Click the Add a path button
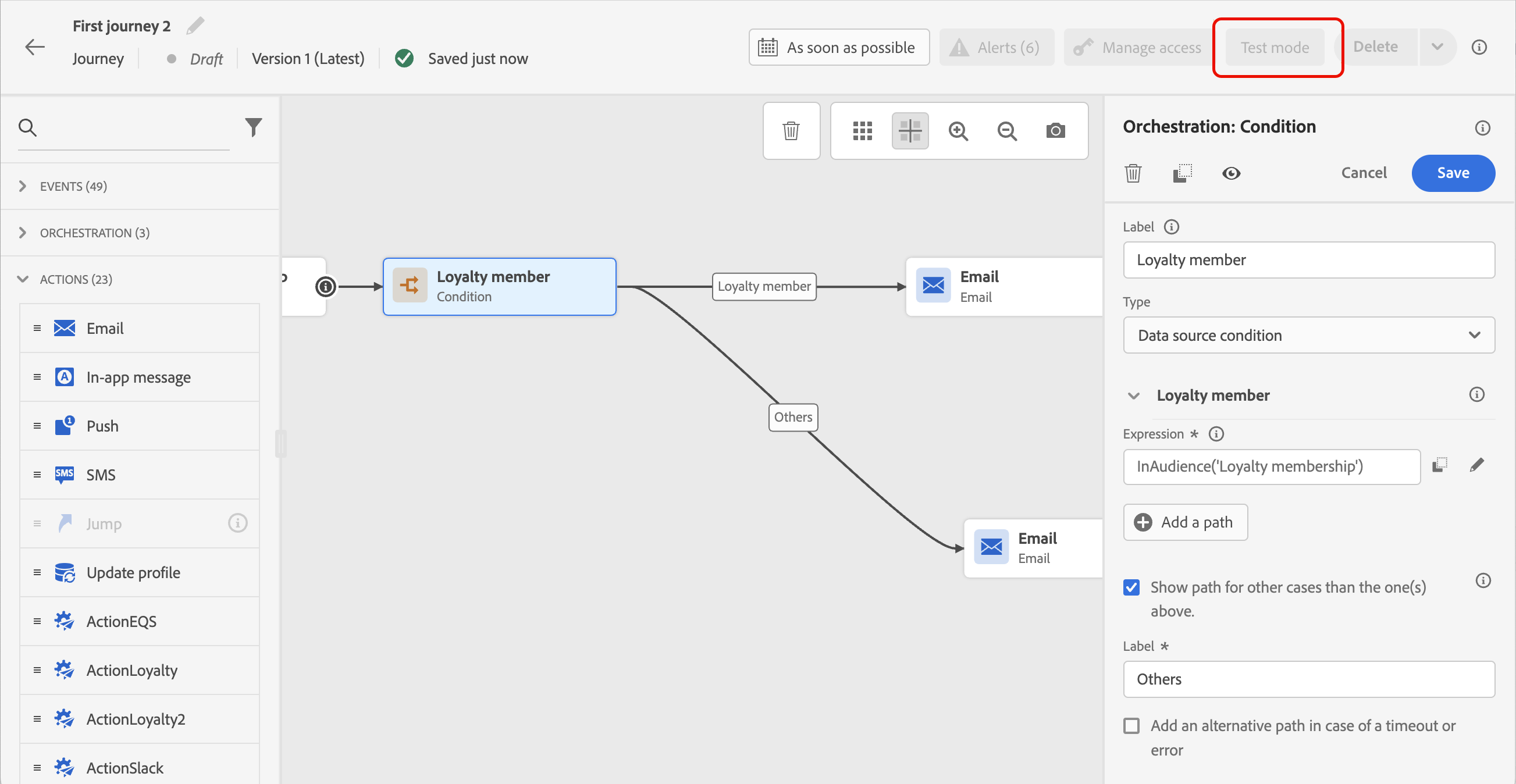The height and width of the screenshot is (784, 1516). click(1185, 522)
